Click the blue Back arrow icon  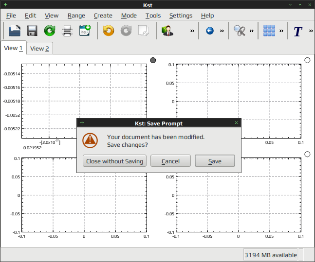(210, 31)
